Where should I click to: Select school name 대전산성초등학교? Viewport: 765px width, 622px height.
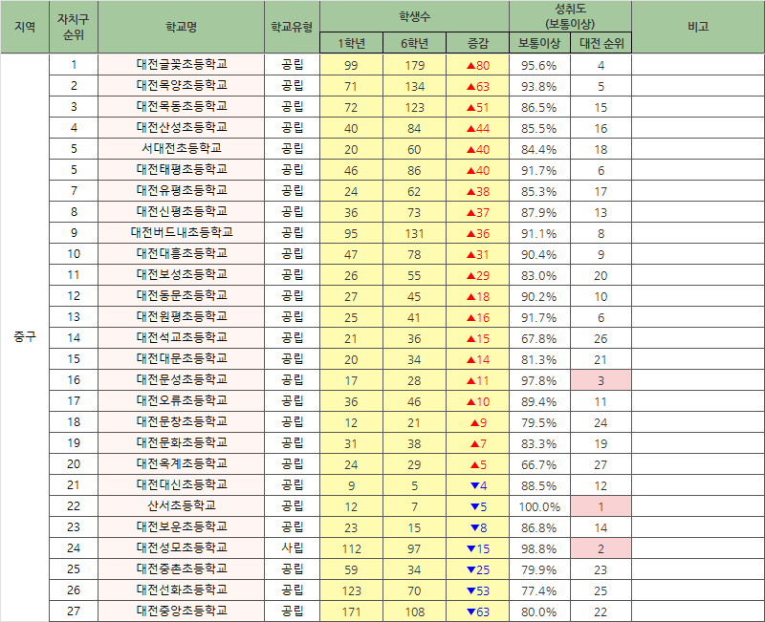point(181,128)
